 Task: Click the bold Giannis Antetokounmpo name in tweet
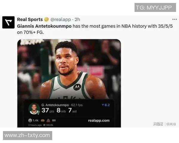pyautogui.click(x=44, y=26)
